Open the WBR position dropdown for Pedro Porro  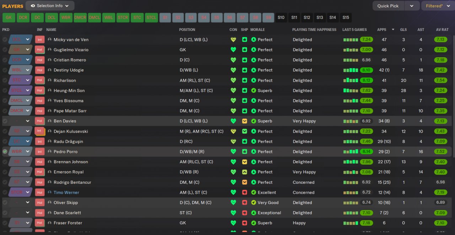20,151
